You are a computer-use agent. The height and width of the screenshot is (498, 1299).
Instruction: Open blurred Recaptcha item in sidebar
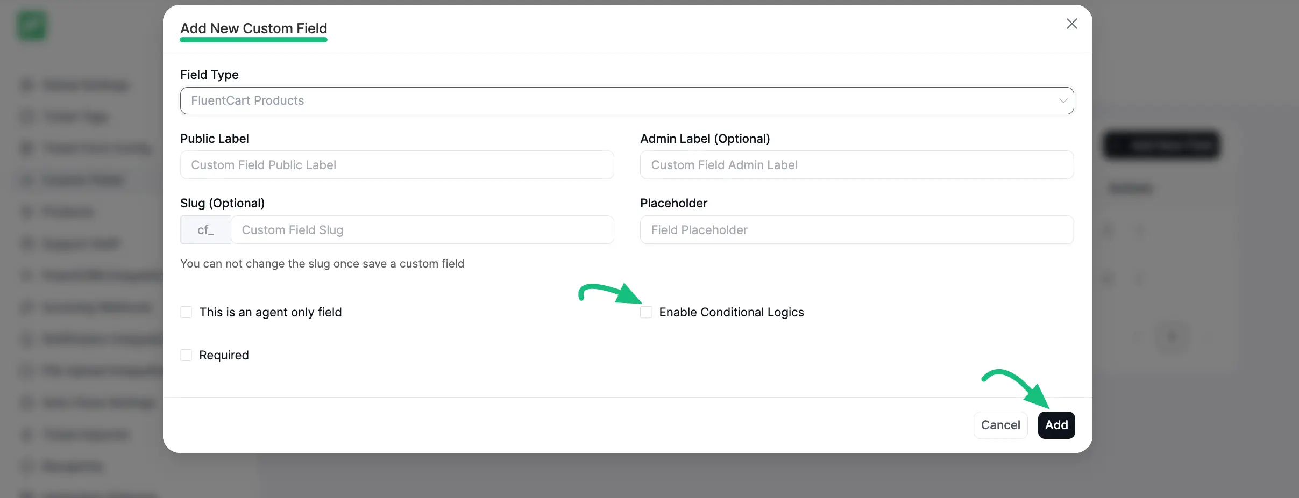click(x=72, y=466)
